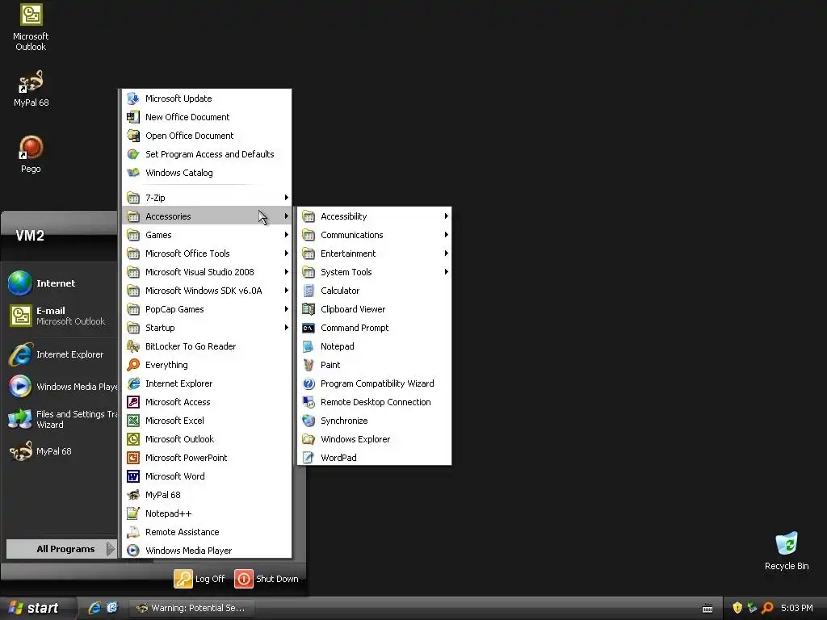Click the Shut Down button
Image resolution: width=827 pixels, height=620 pixels.
tap(267, 579)
